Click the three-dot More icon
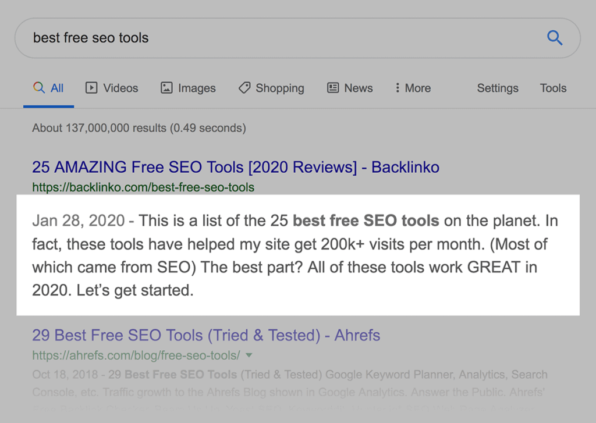 pyautogui.click(x=398, y=88)
